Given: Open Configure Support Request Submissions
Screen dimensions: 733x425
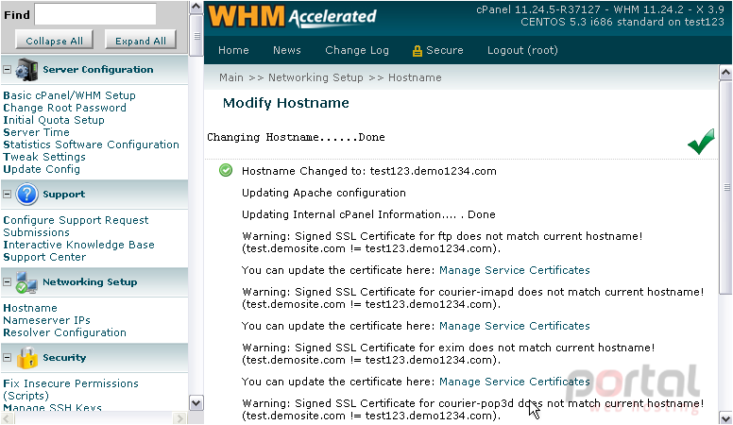Looking at the screenshot, I should [x=76, y=227].
